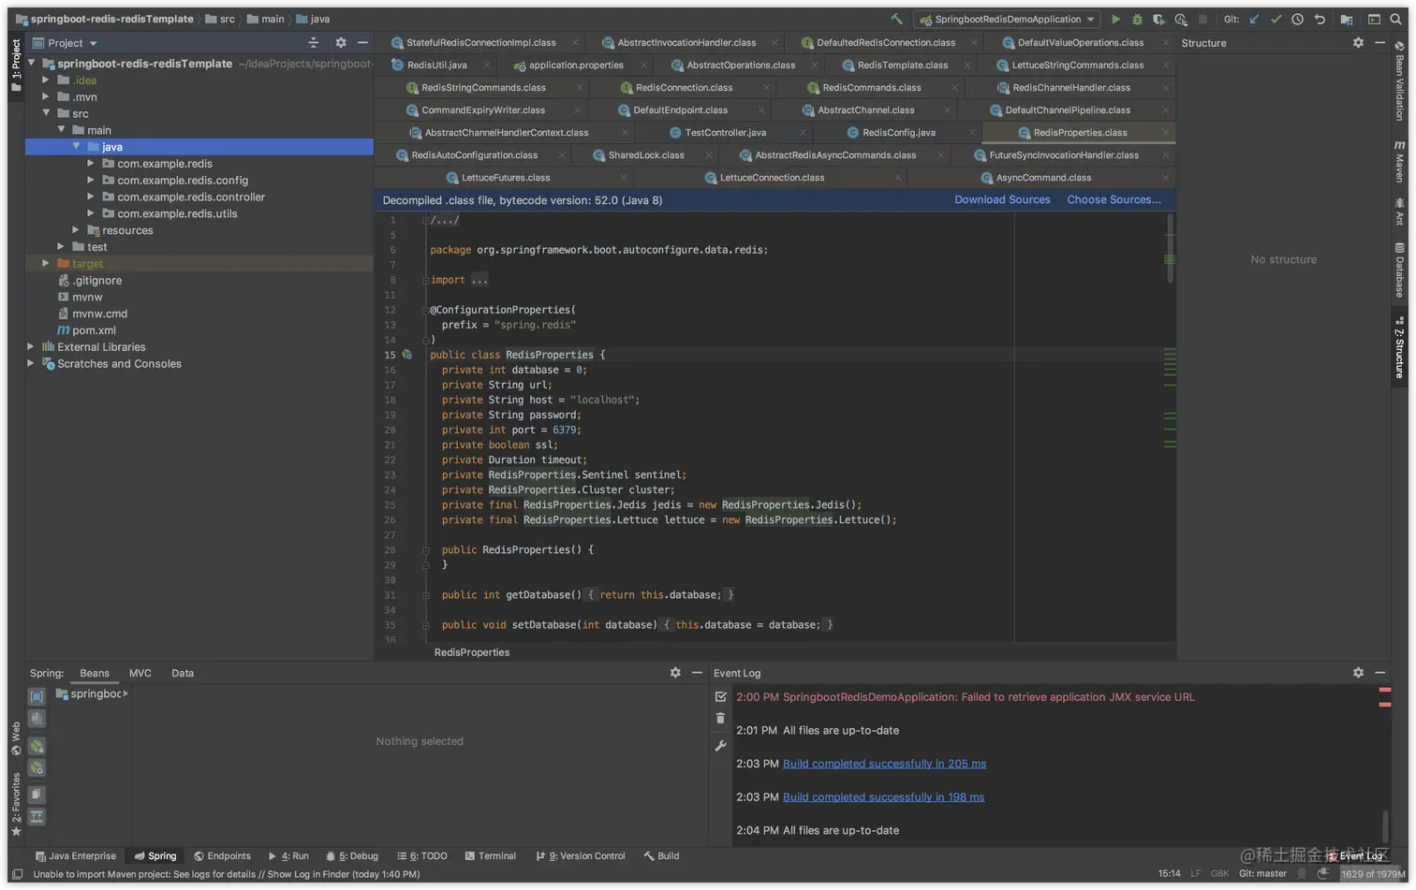1416x890 pixels.
Task: Search everywhere with the magnifier icon
Action: (1396, 19)
